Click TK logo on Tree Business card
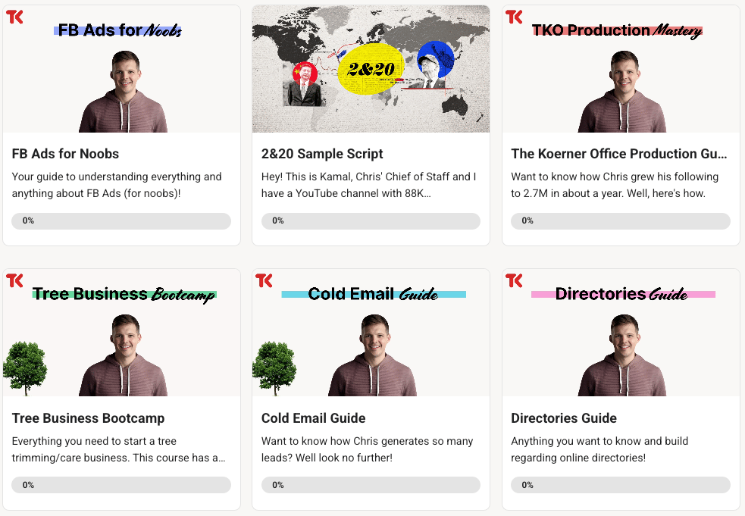Viewport: 745px width, 516px height. tap(14, 280)
